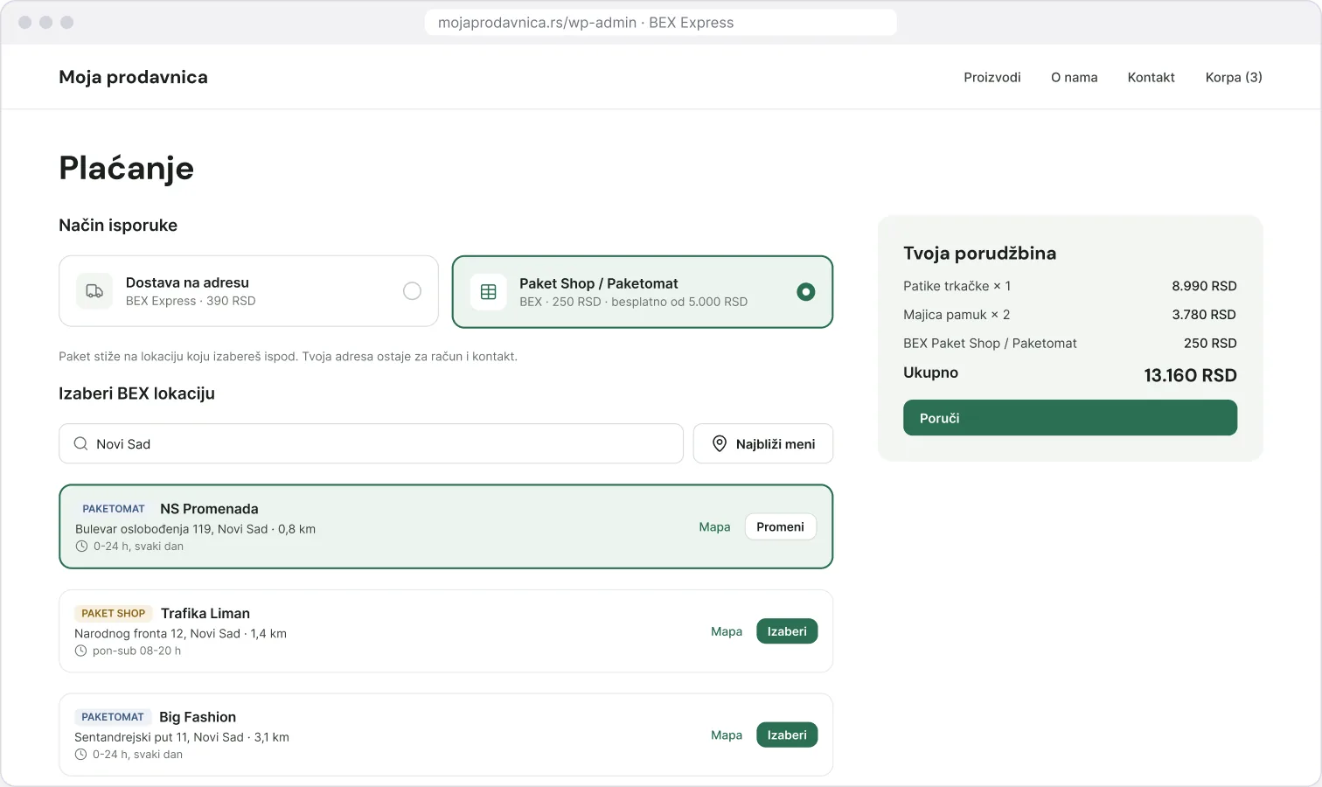Click the PAKETOMAT badge on Big Fashion
The height and width of the screenshot is (787, 1322).
(113, 717)
